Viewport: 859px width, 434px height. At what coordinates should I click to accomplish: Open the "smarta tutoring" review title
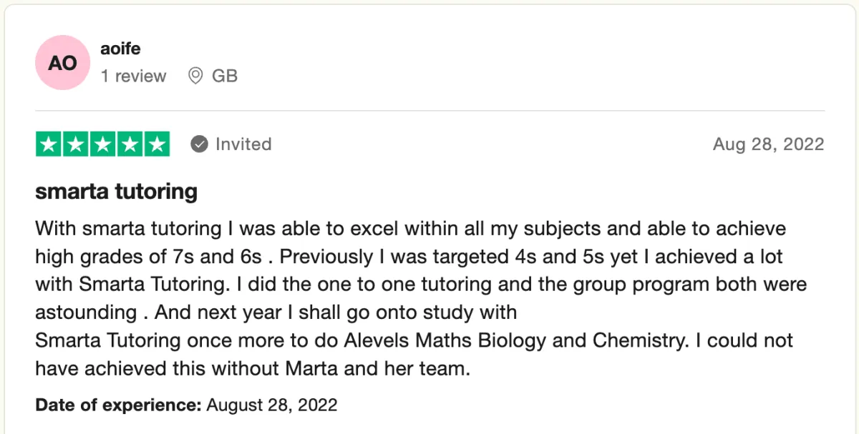(x=116, y=192)
